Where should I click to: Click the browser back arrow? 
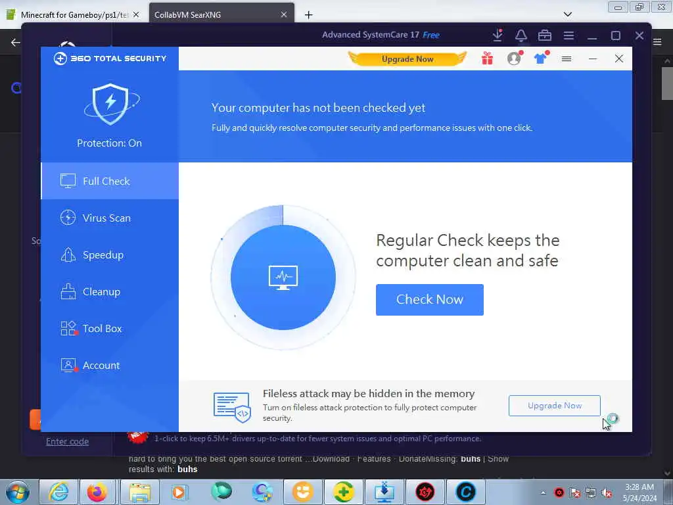click(x=16, y=42)
